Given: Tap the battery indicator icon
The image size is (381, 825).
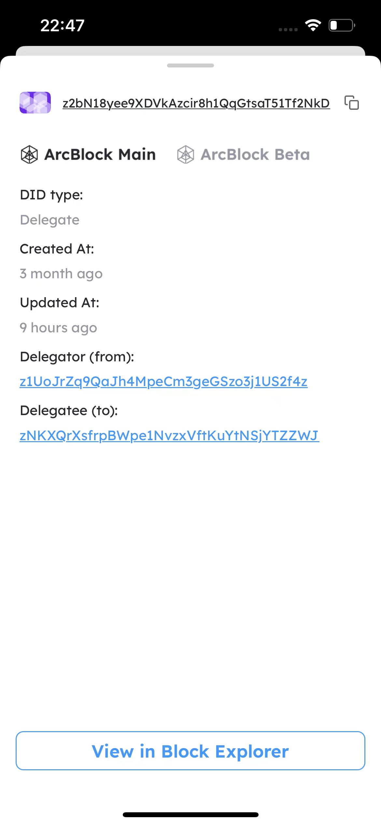Looking at the screenshot, I should coord(342,25).
